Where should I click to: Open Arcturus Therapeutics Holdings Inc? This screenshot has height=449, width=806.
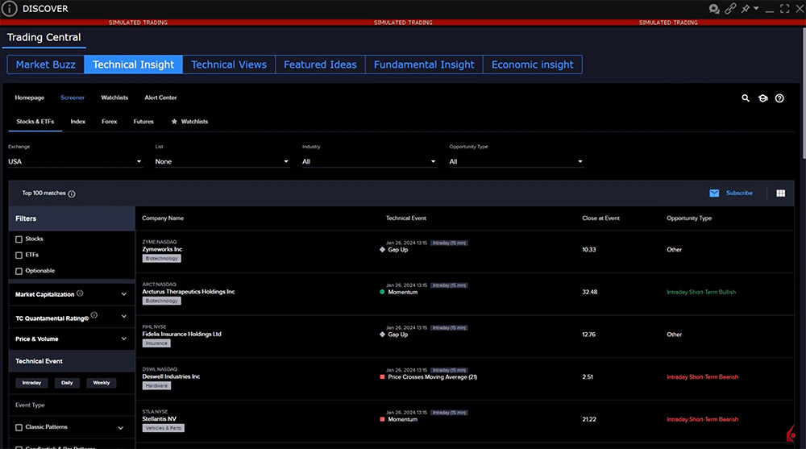[x=188, y=292]
